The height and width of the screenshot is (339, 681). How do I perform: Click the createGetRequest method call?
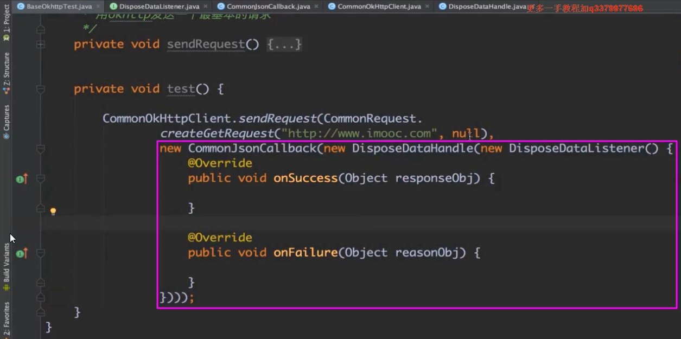(x=217, y=133)
